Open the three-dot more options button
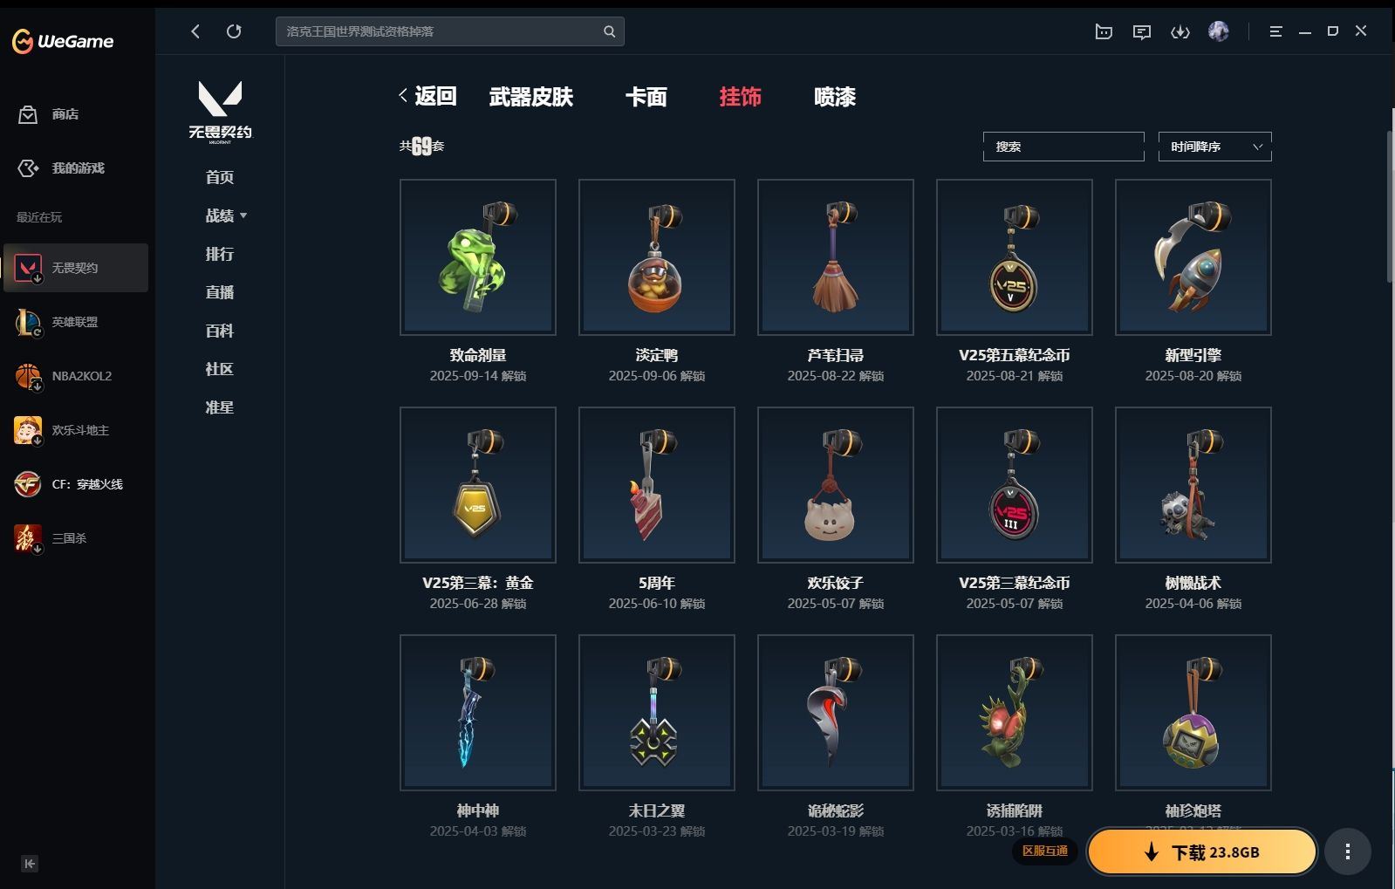 click(x=1347, y=851)
